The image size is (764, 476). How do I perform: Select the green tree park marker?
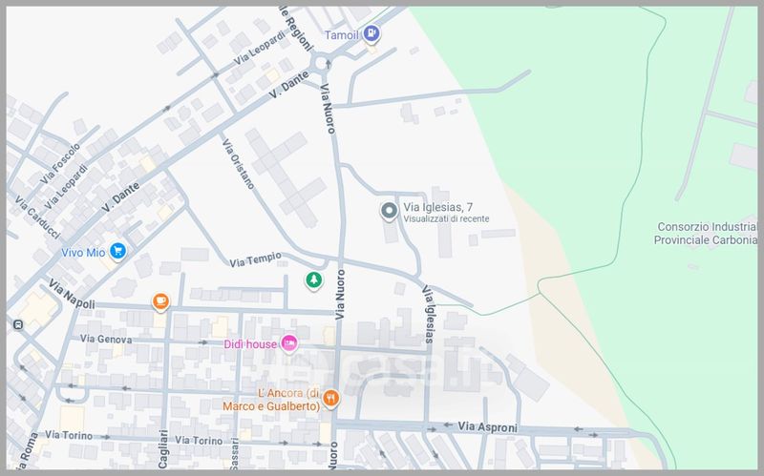click(312, 280)
